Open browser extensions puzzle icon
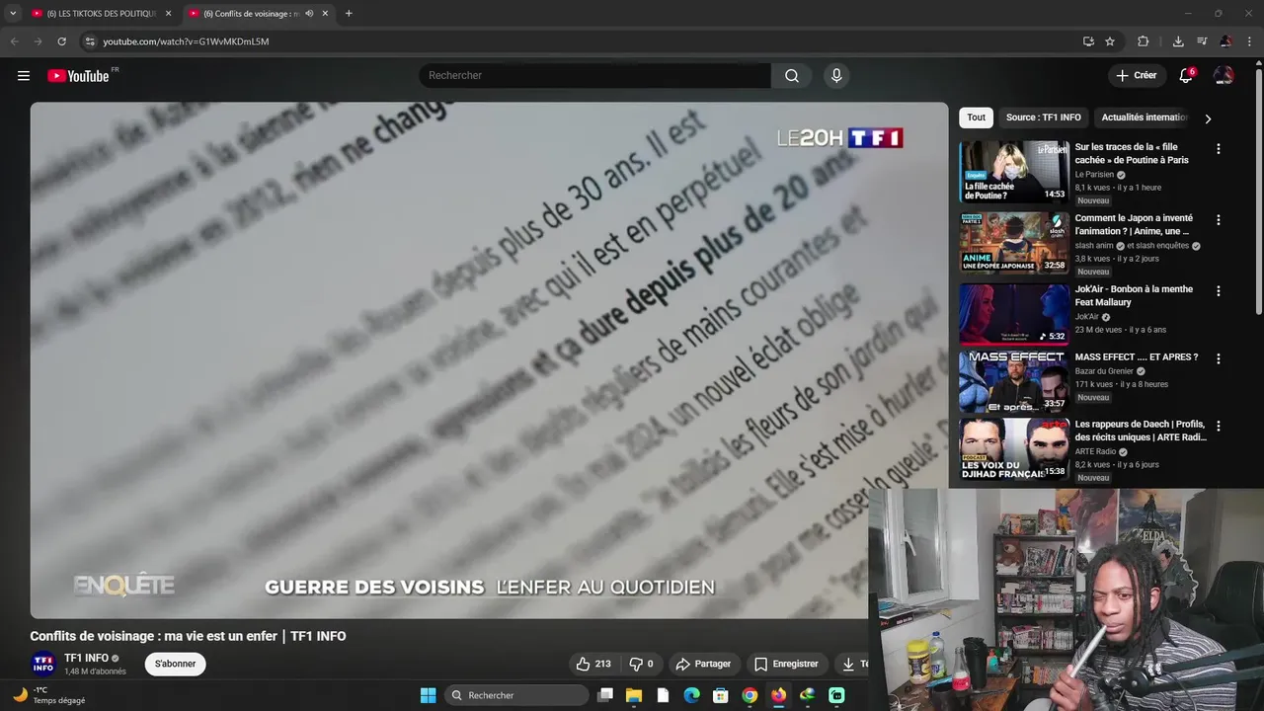This screenshot has width=1264, height=711. (1144, 41)
